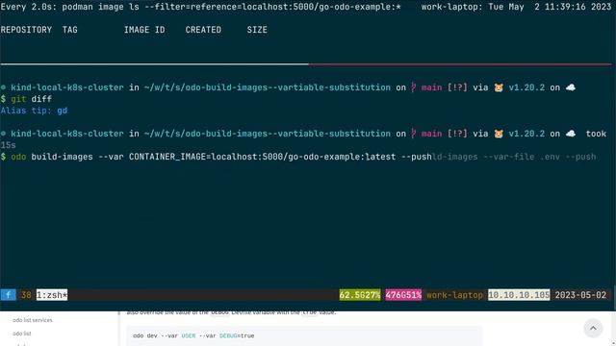
Task: Click the cloud icon in first prompt line
Action: coord(571,87)
